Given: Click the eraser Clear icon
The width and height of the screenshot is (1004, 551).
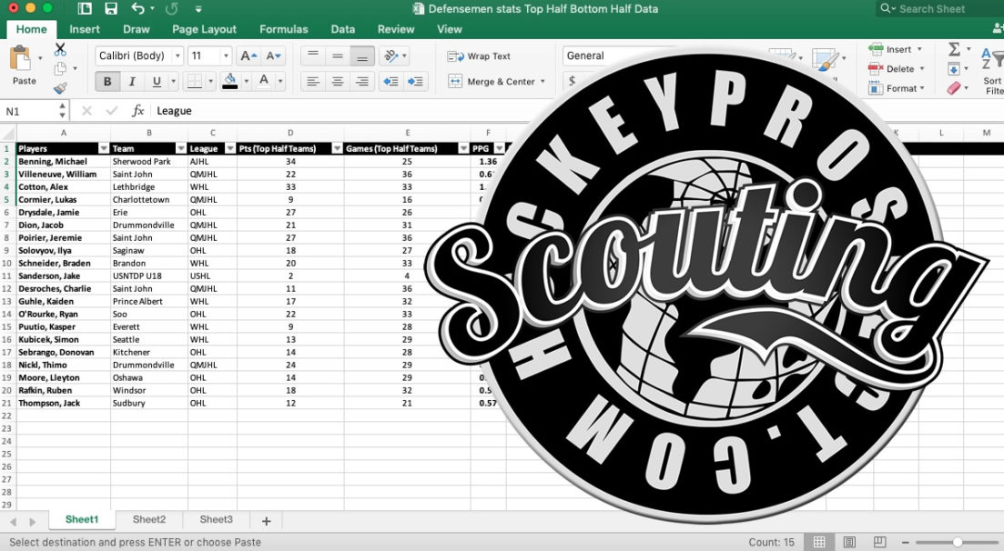Looking at the screenshot, I should click(956, 87).
